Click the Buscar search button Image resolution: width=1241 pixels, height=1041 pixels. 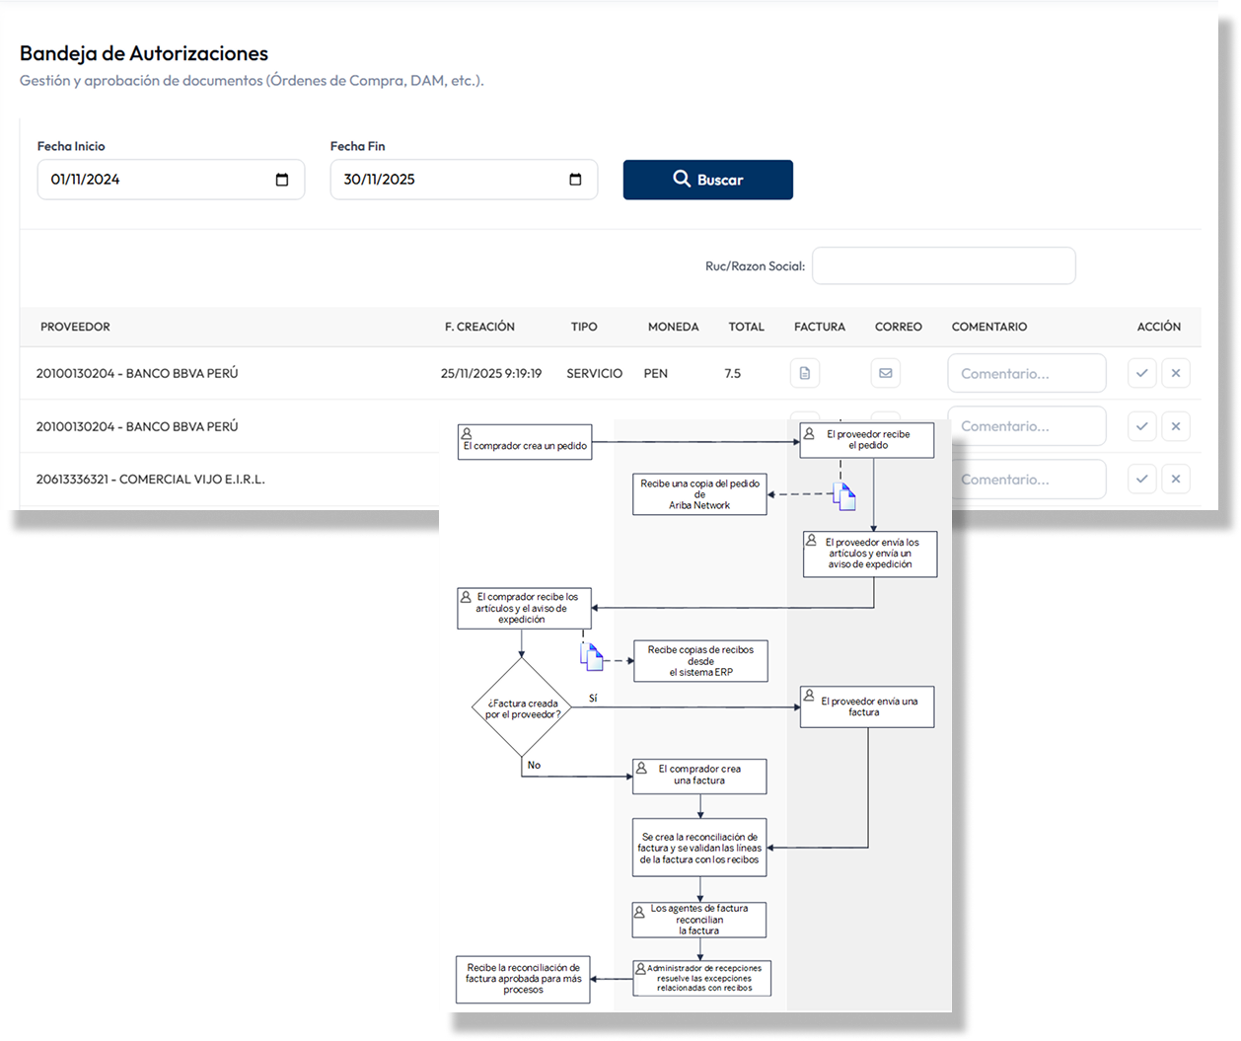click(707, 180)
